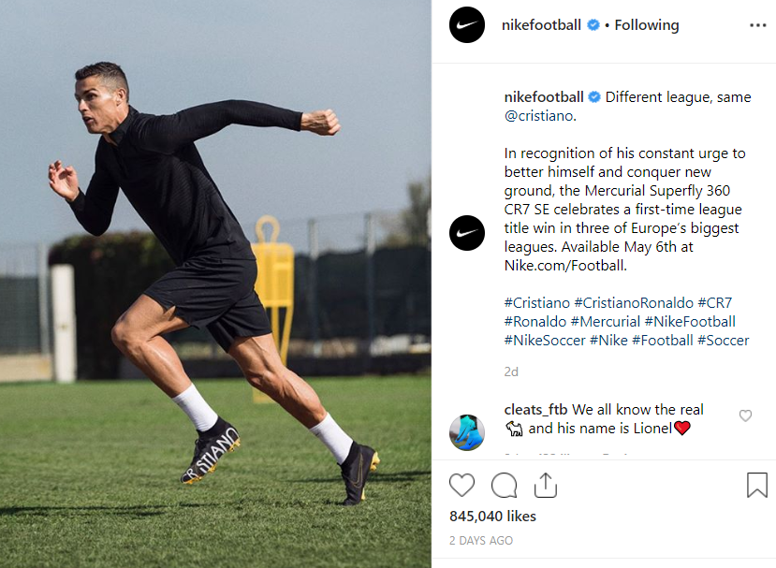Click the 2 DAYS AGO timestamp
The height and width of the screenshot is (568, 776).
480,541
